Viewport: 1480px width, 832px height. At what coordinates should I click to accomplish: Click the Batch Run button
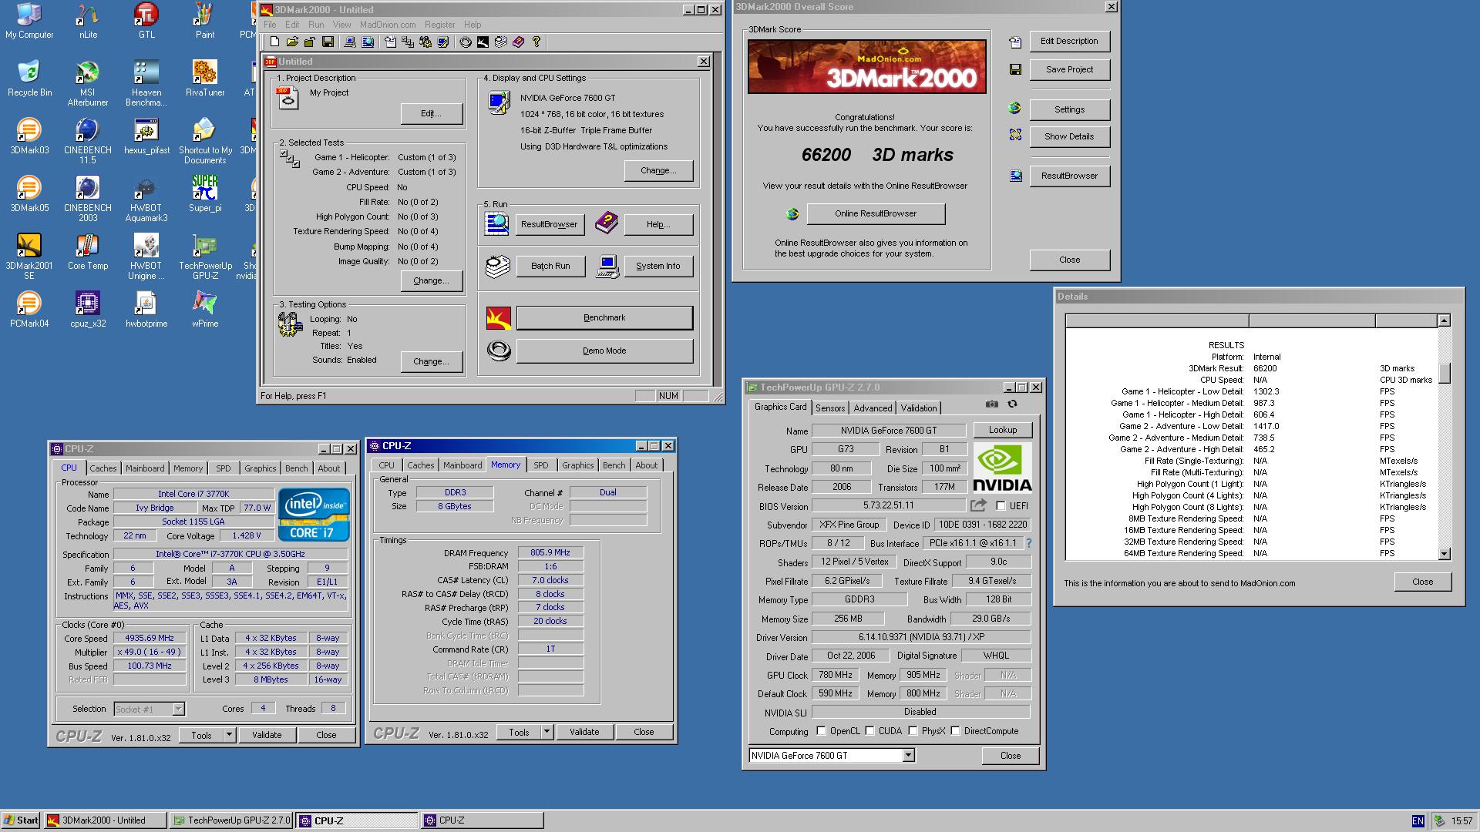click(x=550, y=266)
